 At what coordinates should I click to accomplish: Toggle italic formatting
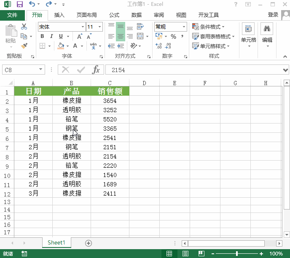point(51,36)
